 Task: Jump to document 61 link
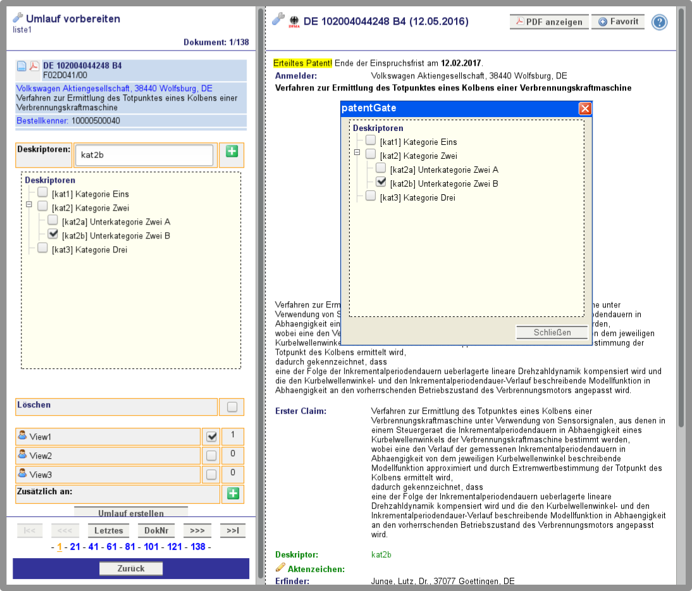coord(112,547)
